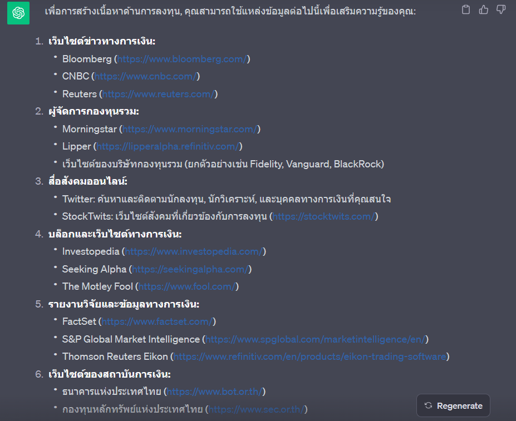Click the heading 'ผู้จัดการกองทุนรวม:'
This screenshot has width=516, height=421.
(94, 111)
